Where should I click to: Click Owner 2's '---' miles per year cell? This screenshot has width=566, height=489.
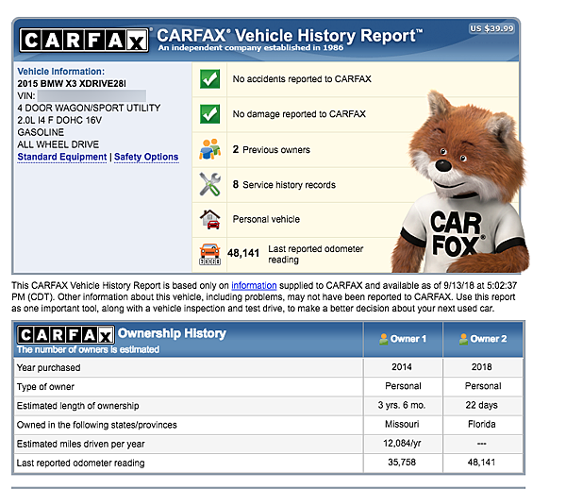tap(481, 444)
